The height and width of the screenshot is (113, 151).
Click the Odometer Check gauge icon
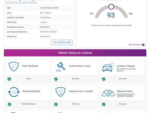click(108, 93)
